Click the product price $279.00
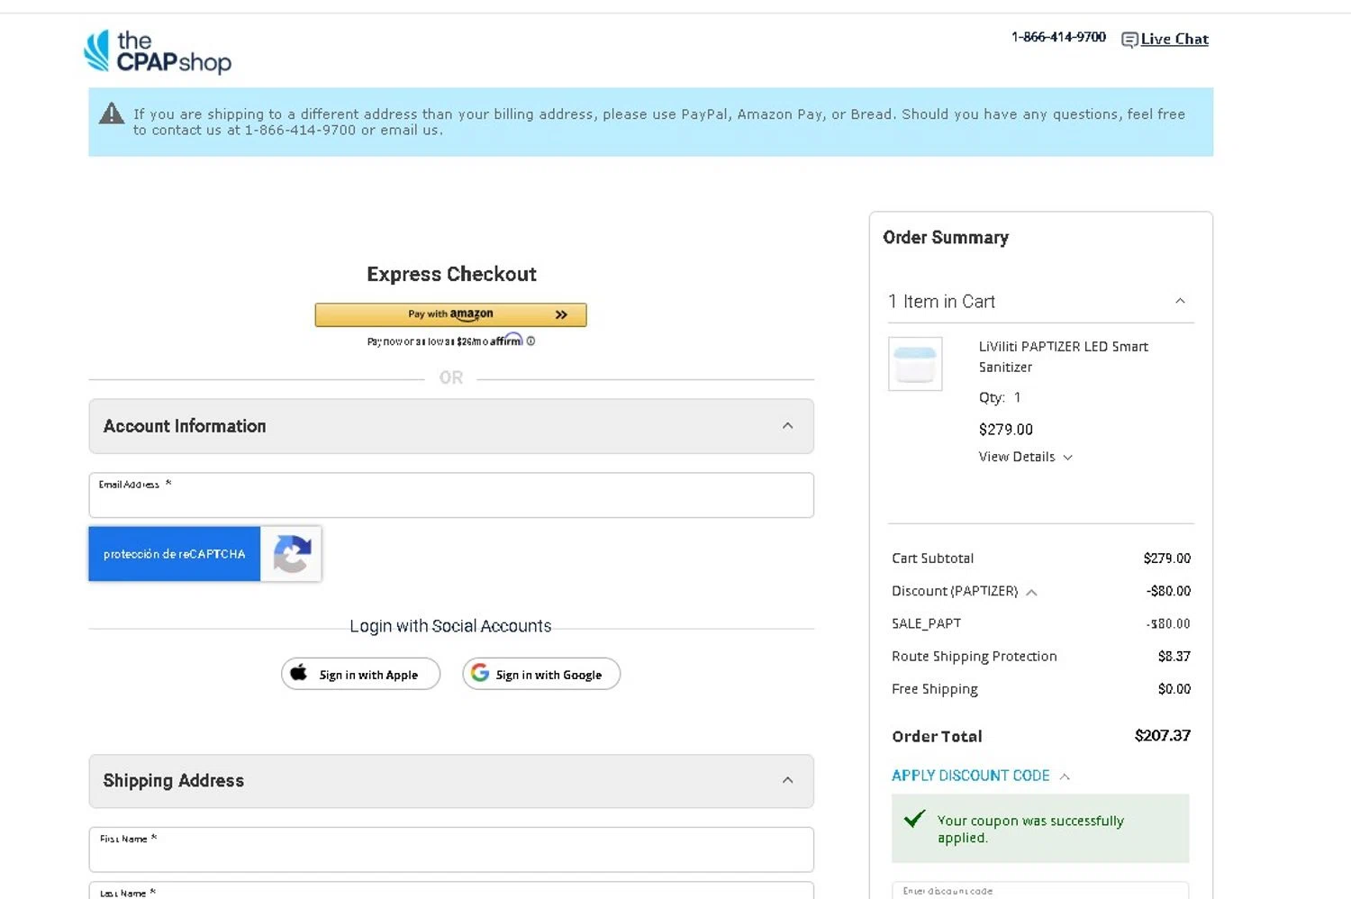Image resolution: width=1351 pixels, height=899 pixels. (1006, 430)
